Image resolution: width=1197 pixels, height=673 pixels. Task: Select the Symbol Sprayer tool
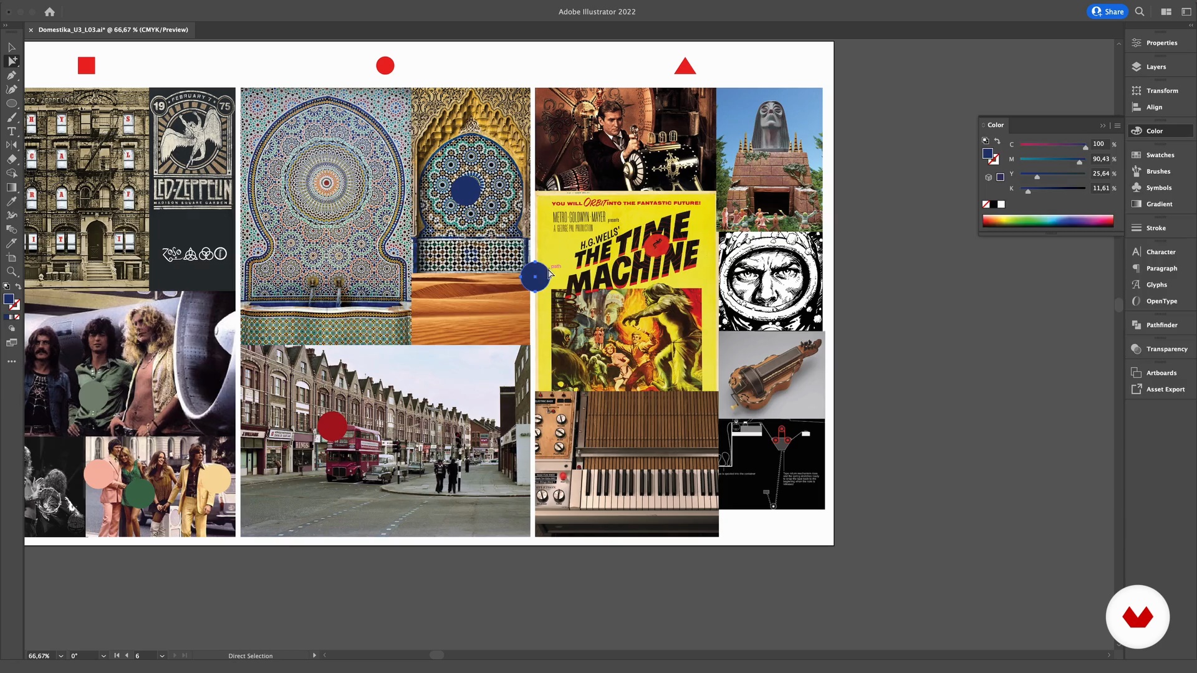pyautogui.click(x=11, y=215)
